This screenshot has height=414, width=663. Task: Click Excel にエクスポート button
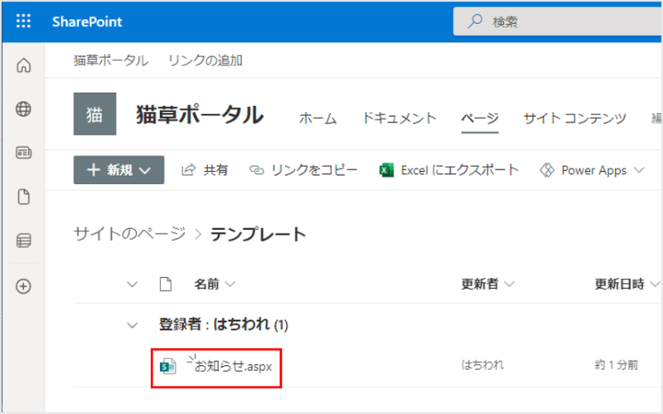pos(448,170)
